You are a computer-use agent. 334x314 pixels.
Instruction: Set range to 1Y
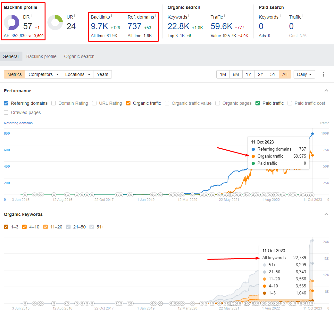coord(248,74)
